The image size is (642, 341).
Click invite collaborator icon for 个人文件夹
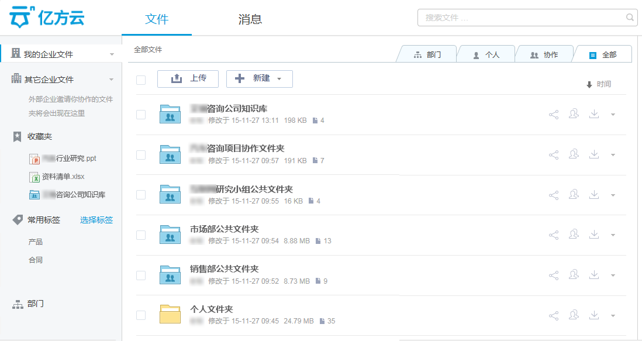pyautogui.click(x=574, y=315)
